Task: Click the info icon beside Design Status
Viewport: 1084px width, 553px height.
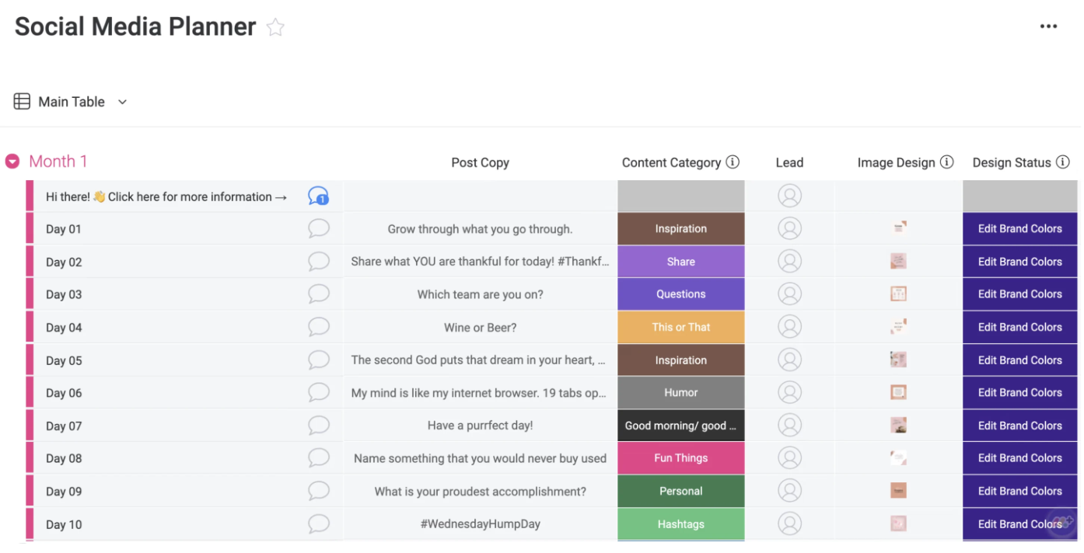Action: point(1062,162)
